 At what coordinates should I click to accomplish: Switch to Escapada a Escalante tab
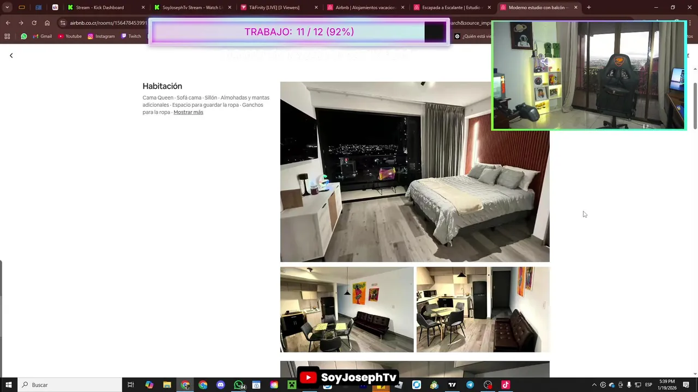(x=447, y=8)
